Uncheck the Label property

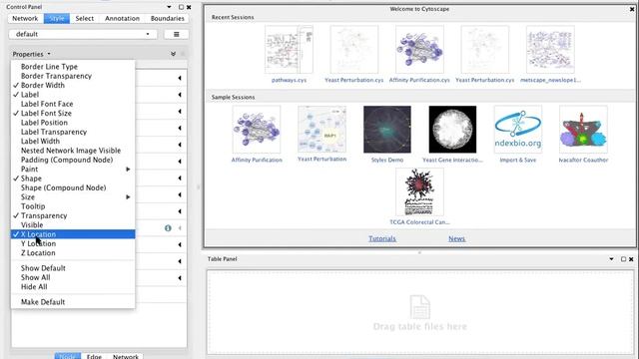[x=73, y=95]
